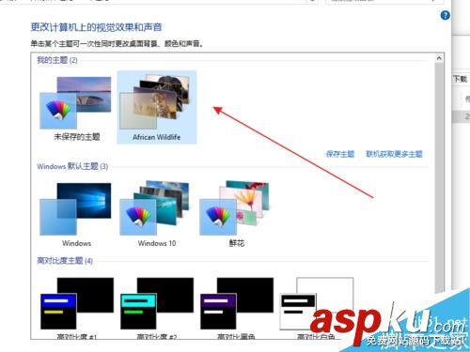The height and width of the screenshot is (352, 470).
Task: Choose the Windows default theme
Action: (x=75, y=209)
